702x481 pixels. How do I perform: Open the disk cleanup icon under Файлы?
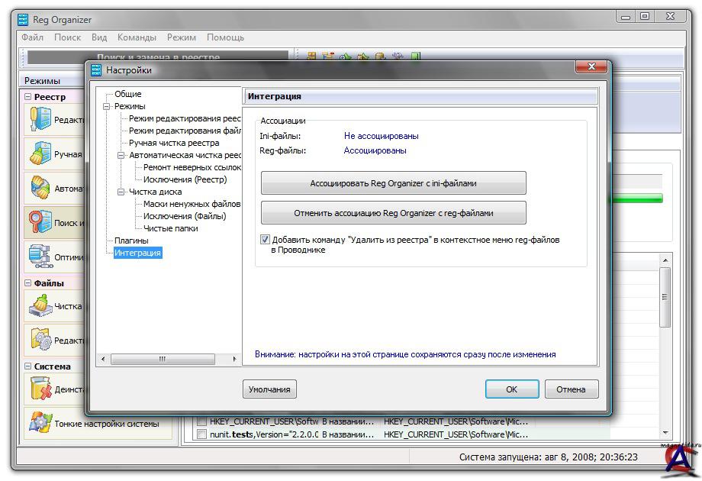click(40, 307)
